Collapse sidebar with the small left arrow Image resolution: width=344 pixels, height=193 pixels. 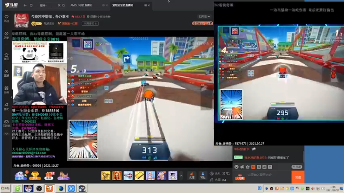click(x=12, y=97)
